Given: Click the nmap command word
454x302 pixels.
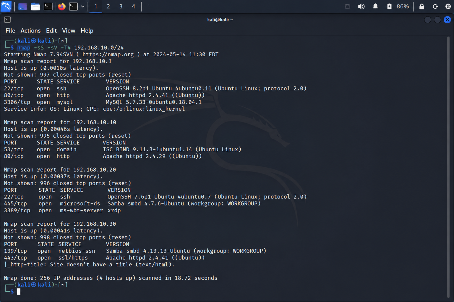Looking at the screenshot, I should coord(24,47).
